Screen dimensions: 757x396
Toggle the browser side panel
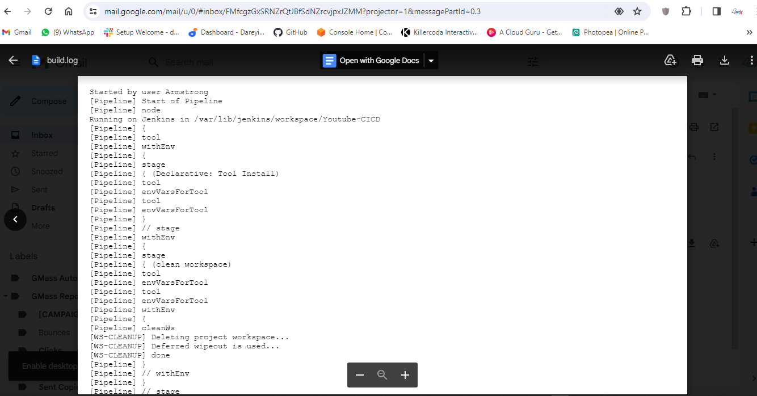coord(716,11)
